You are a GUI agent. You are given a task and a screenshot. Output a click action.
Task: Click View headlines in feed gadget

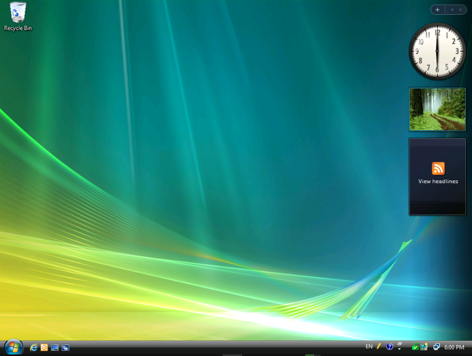pos(438,181)
